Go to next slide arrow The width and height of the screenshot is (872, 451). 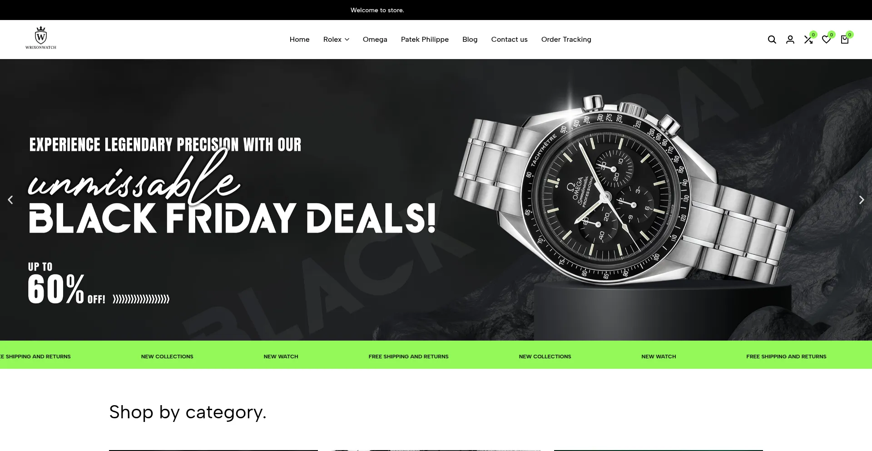(x=862, y=200)
